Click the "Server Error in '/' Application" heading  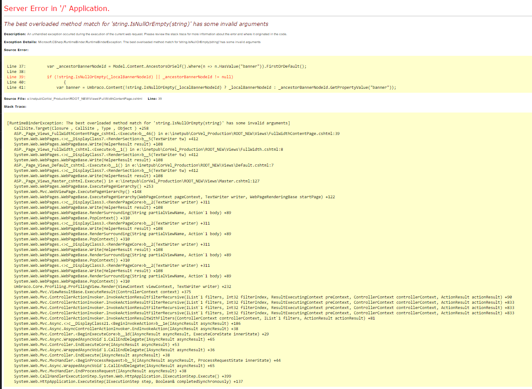point(57,9)
